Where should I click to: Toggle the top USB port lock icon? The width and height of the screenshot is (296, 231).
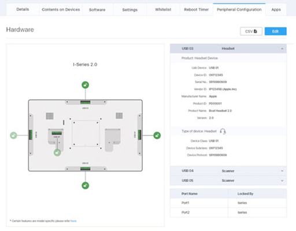85,85
